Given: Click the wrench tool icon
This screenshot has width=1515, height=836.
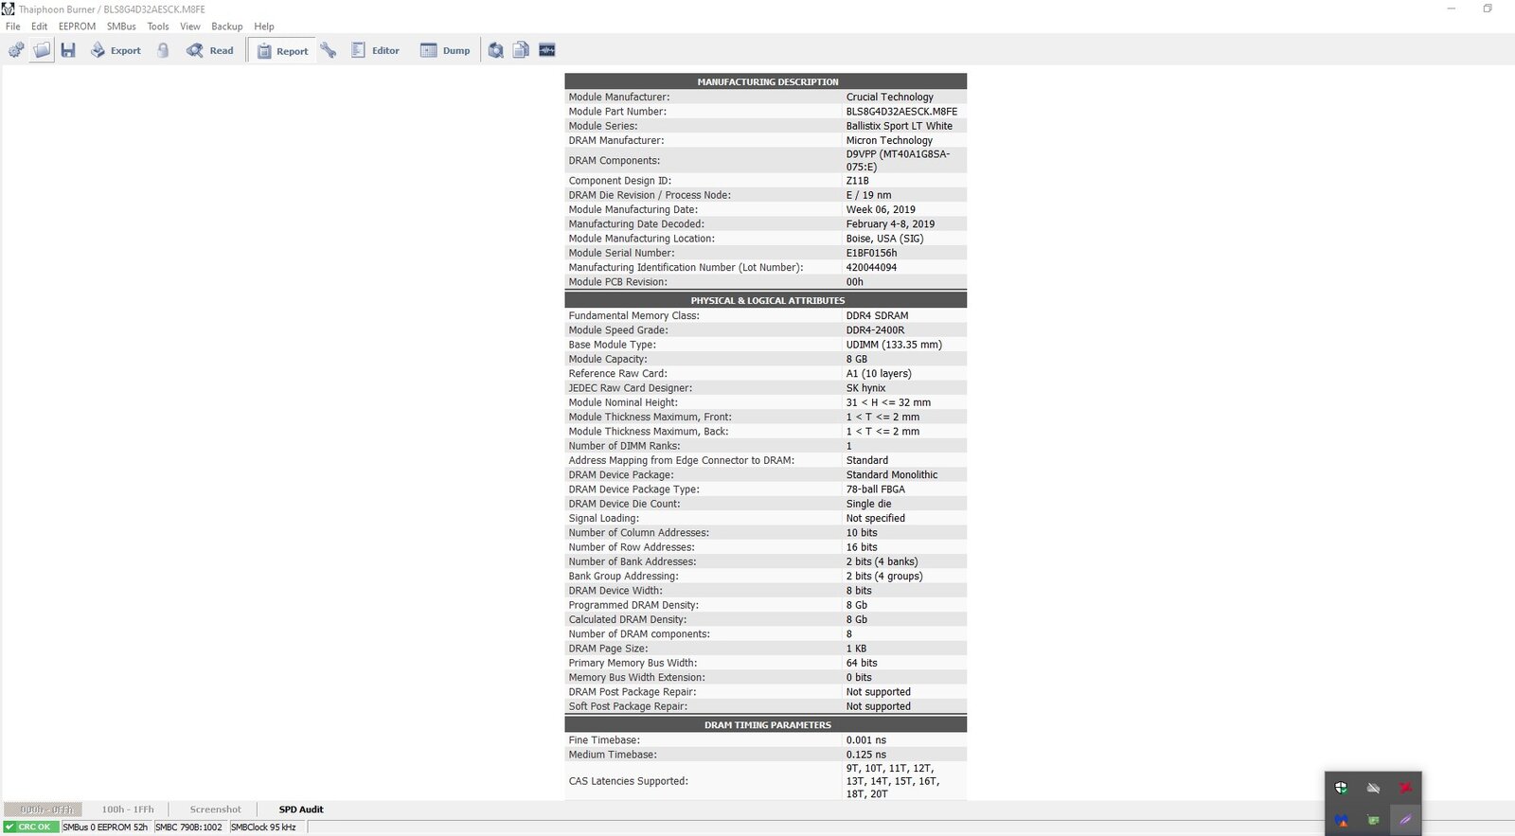Looking at the screenshot, I should (329, 50).
